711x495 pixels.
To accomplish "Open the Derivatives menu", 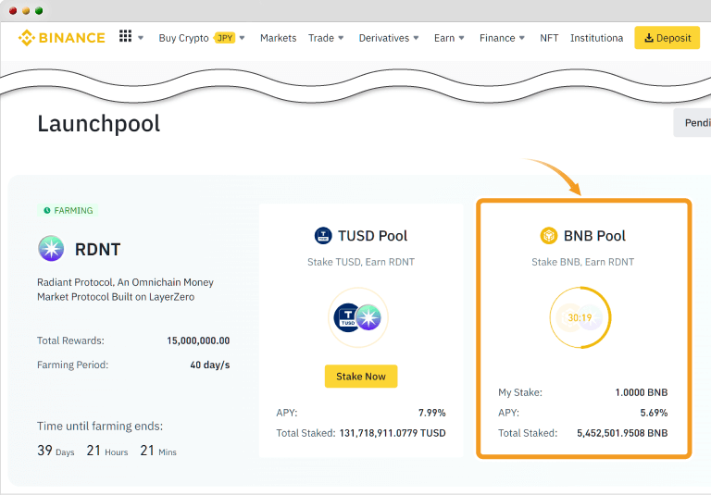I will [x=383, y=38].
